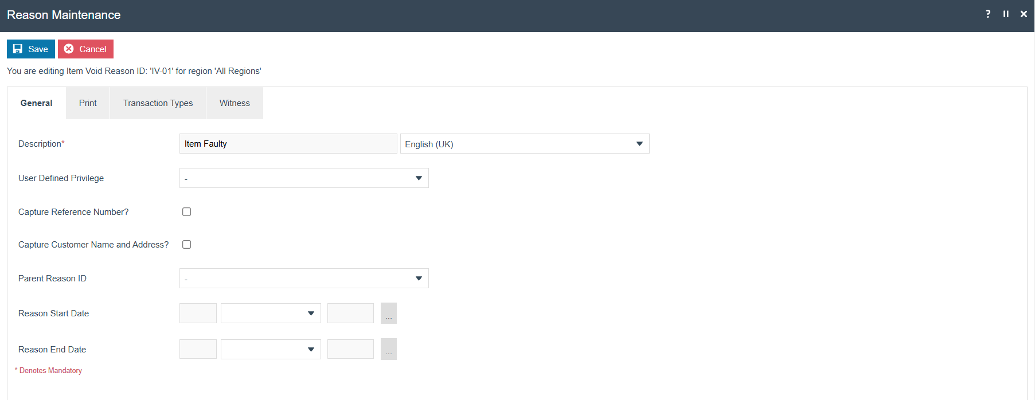Image resolution: width=1035 pixels, height=400 pixels.
Task: Click the help question mark icon
Action: point(988,14)
